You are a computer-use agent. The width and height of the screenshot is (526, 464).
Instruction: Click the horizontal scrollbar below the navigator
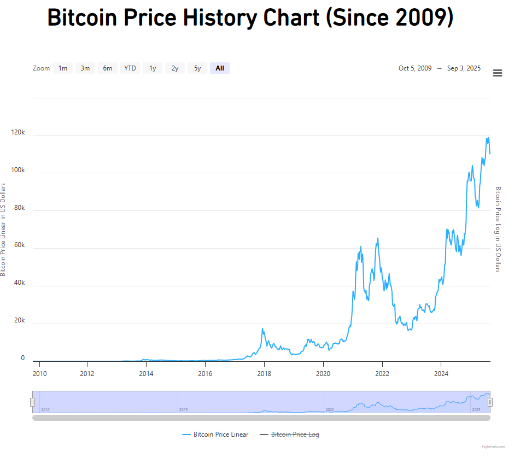261,418
